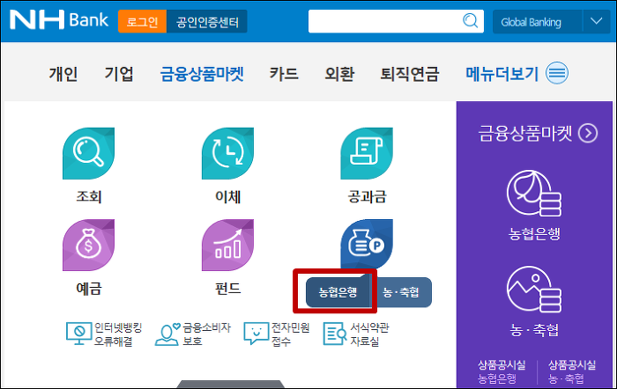
Task: Open the 펀드 growth chart icon
Action: [227, 246]
